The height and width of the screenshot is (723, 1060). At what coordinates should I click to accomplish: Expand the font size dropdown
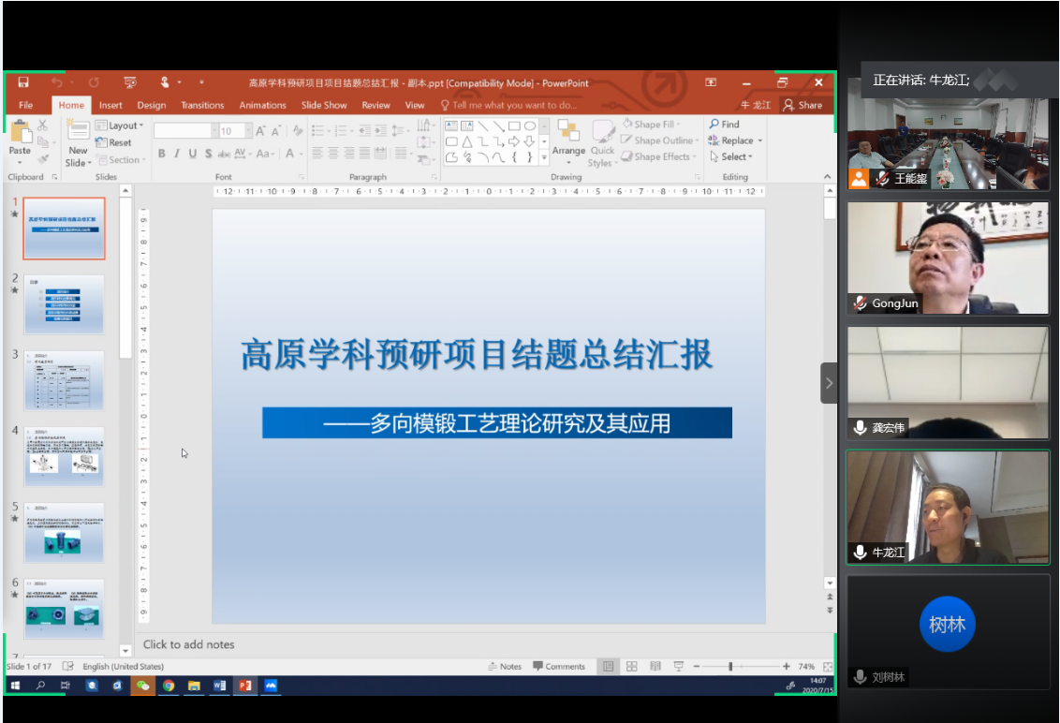[x=240, y=131]
